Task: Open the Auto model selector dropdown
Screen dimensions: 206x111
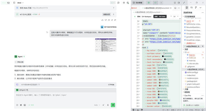Action: tap(97, 105)
